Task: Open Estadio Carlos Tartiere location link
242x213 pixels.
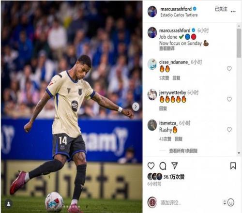Action: pos(179,15)
